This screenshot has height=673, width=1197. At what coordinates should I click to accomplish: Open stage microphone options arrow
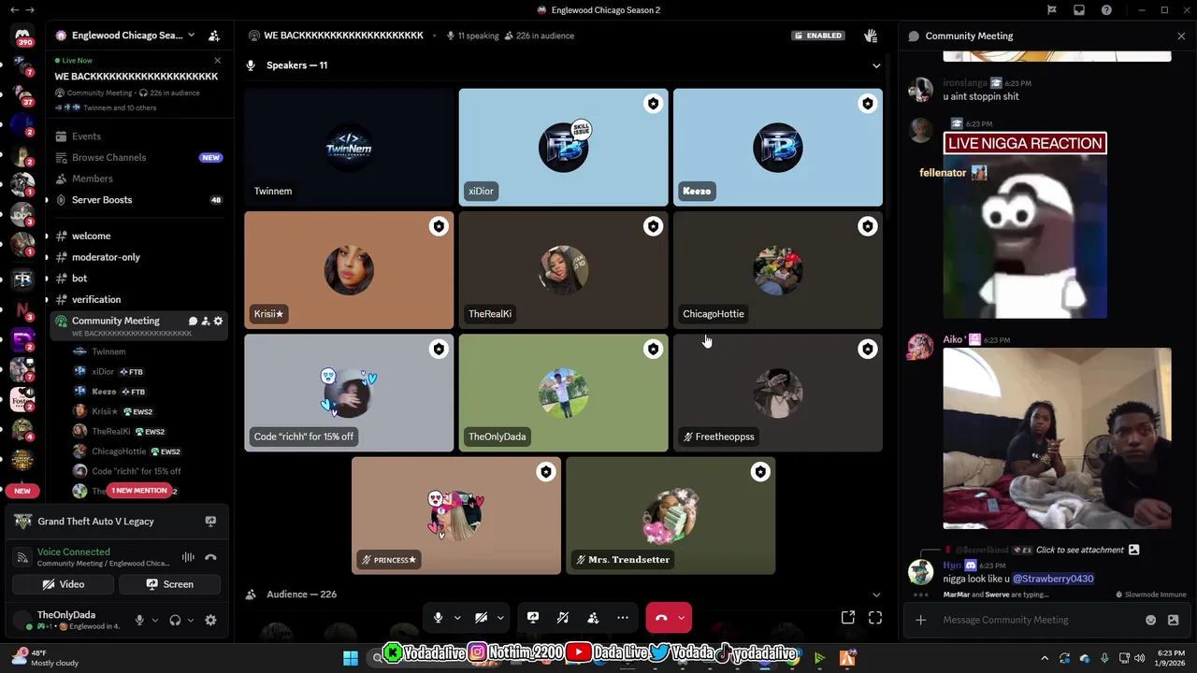coord(457,618)
